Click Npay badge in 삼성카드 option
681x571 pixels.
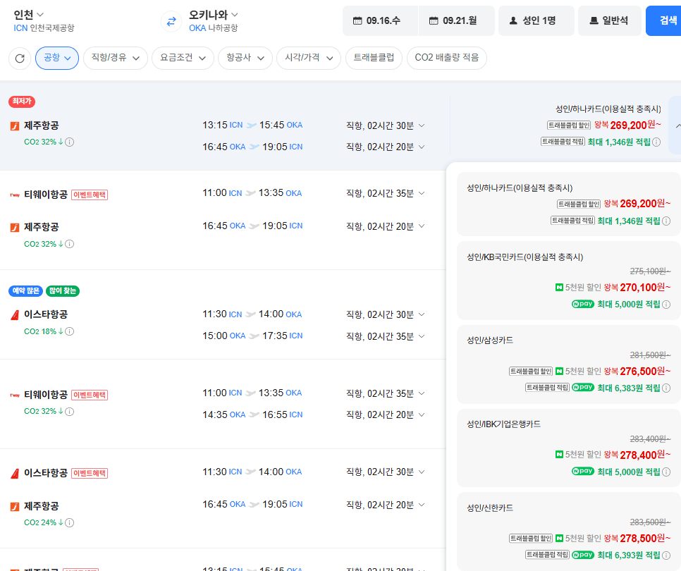583,387
